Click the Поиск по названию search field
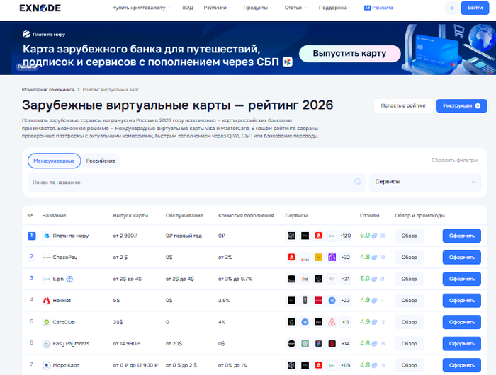Image resolution: width=496 pixels, height=375 pixels. tap(197, 183)
